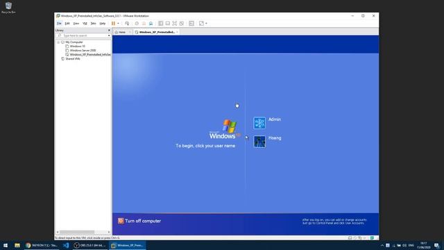
Task: Take a snapshot with the clock icon
Action: tap(137, 24)
